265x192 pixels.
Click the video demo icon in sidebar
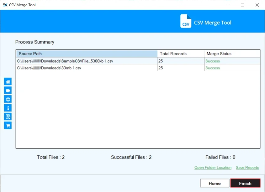[x=8, y=90]
